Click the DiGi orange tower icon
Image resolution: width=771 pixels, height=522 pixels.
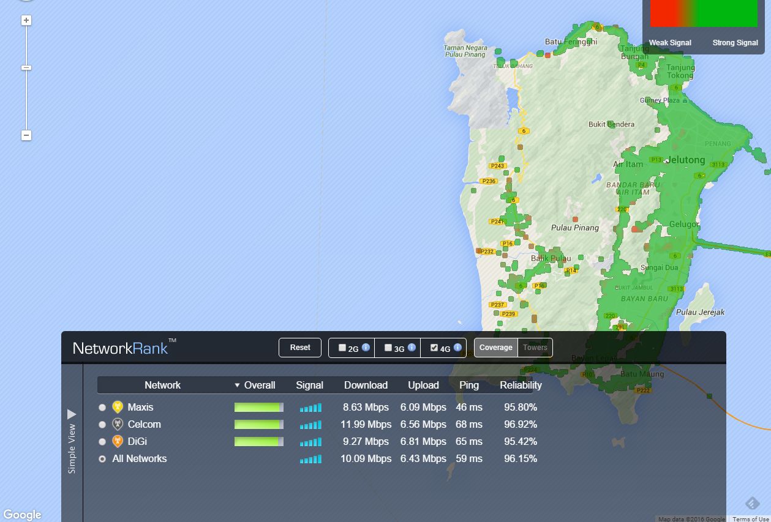pyautogui.click(x=118, y=441)
